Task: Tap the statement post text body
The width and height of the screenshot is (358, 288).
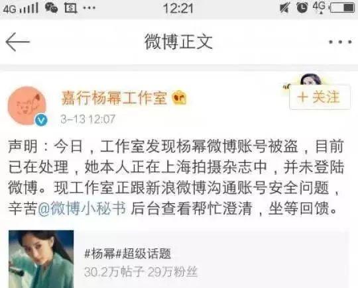Action: (x=176, y=177)
